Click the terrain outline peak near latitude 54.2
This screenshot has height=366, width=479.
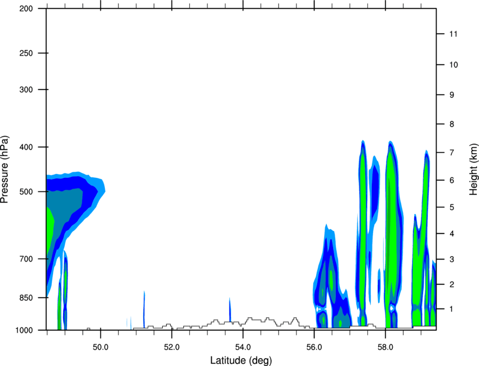point(250,318)
